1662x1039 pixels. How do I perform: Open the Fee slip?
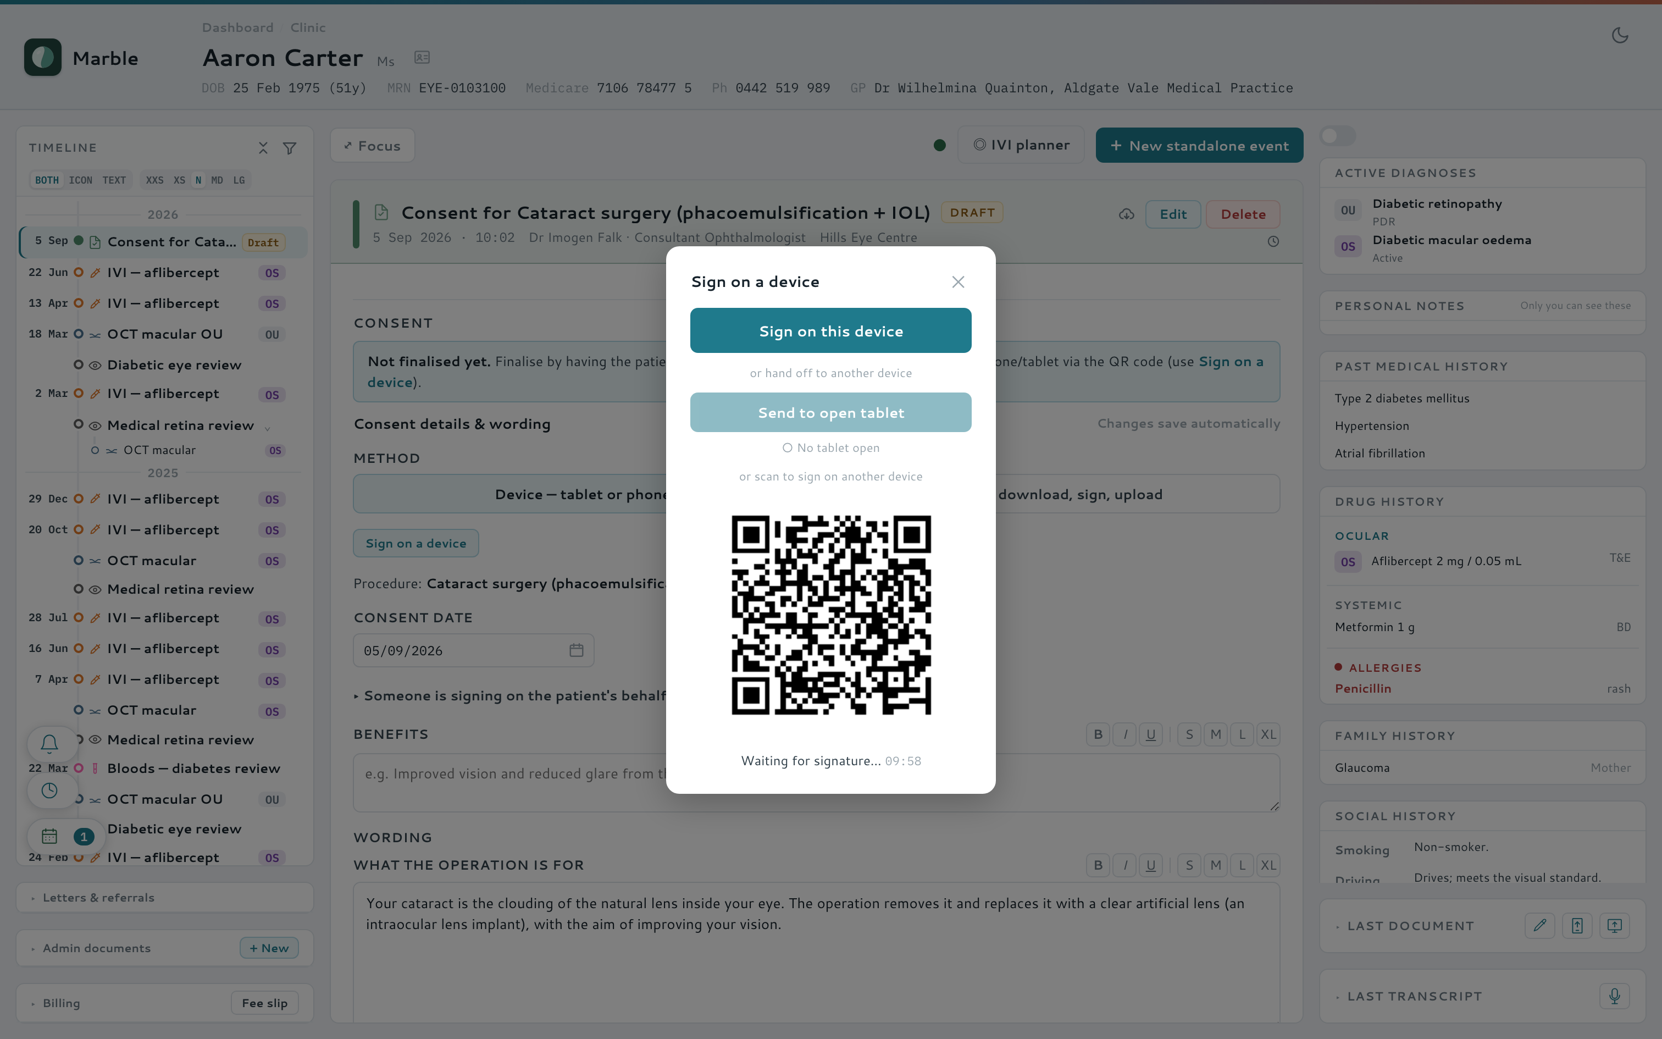[264, 1003]
